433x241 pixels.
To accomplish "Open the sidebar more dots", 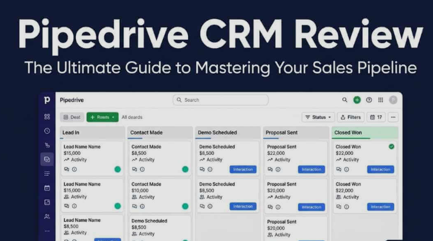I will pyautogui.click(x=47, y=231).
